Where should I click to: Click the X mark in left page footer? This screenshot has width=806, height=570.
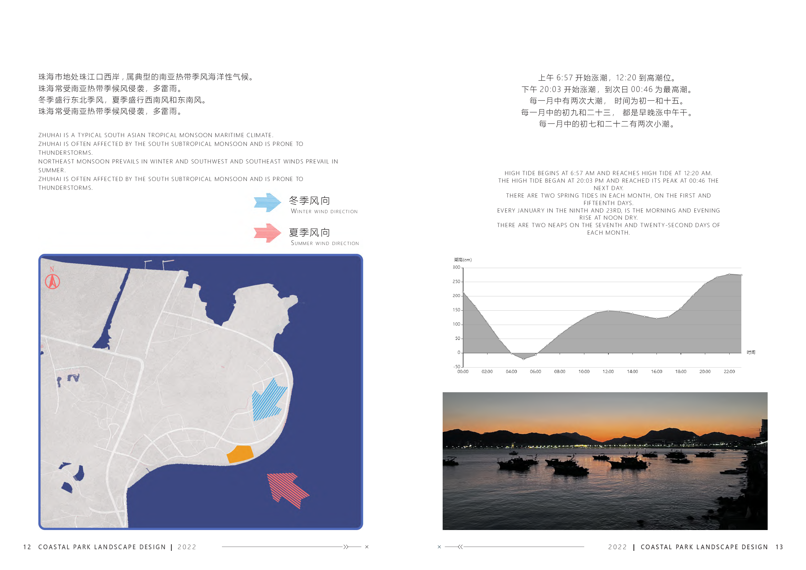(x=367, y=547)
